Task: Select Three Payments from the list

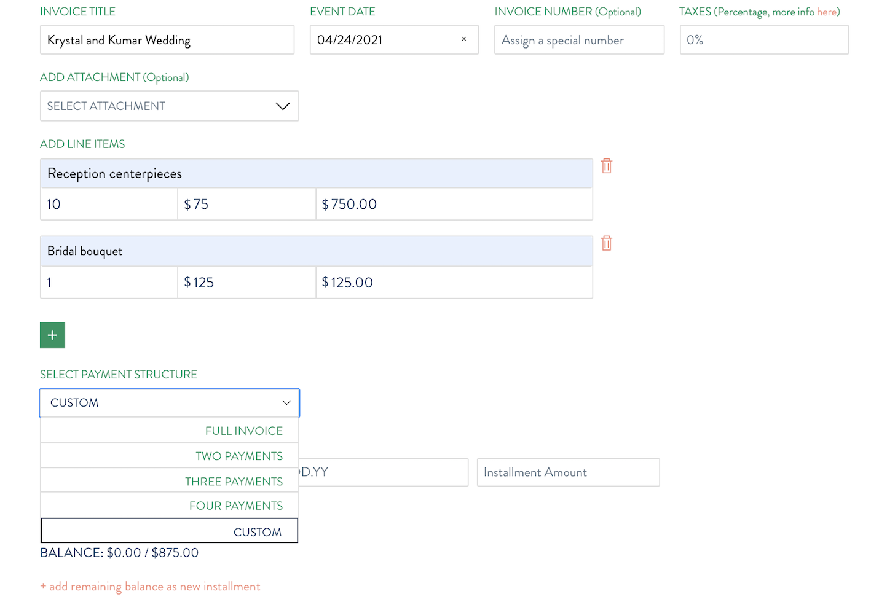Action: point(170,481)
